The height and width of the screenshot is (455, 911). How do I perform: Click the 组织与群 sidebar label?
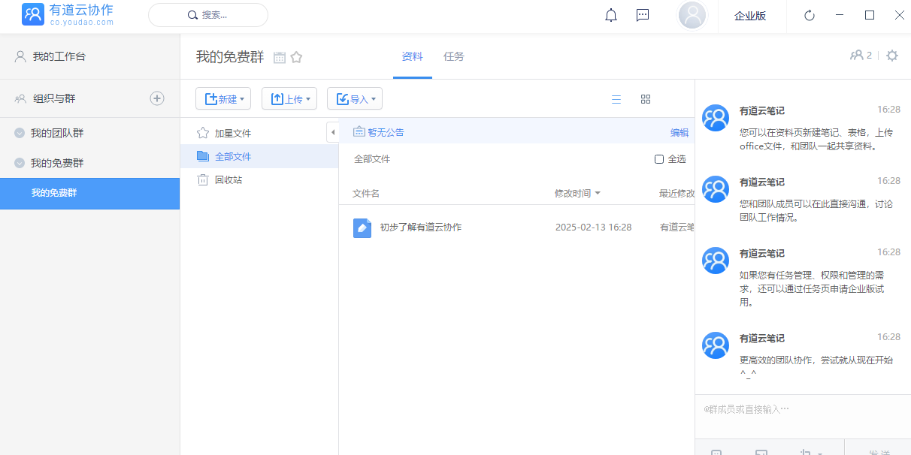click(54, 98)
